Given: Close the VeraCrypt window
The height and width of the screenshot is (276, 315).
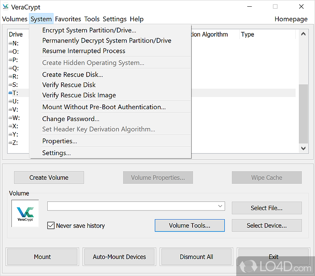Looking at the screenshot, I should pyautogui.click(x=301, y=7).
